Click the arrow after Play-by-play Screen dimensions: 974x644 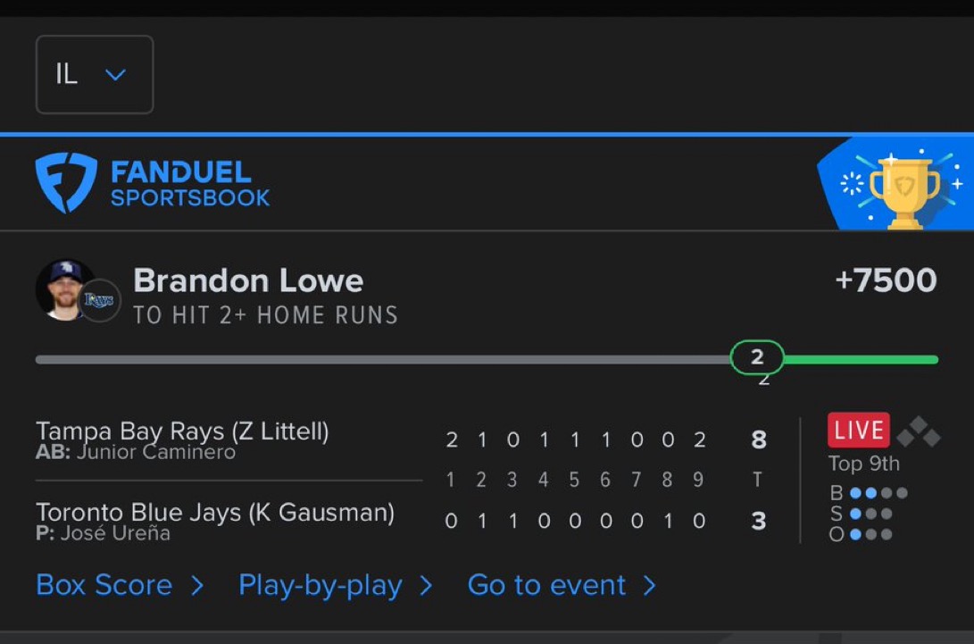(426, 586)
